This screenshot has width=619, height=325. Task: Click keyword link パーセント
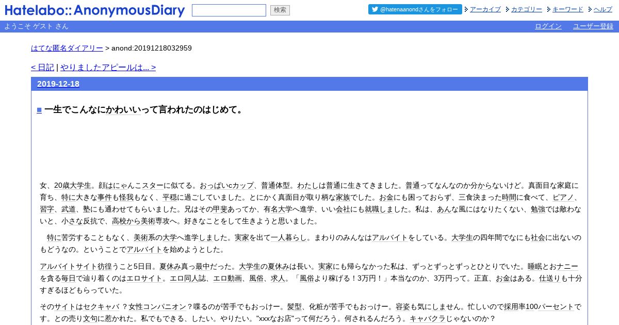tap(556, 306)
